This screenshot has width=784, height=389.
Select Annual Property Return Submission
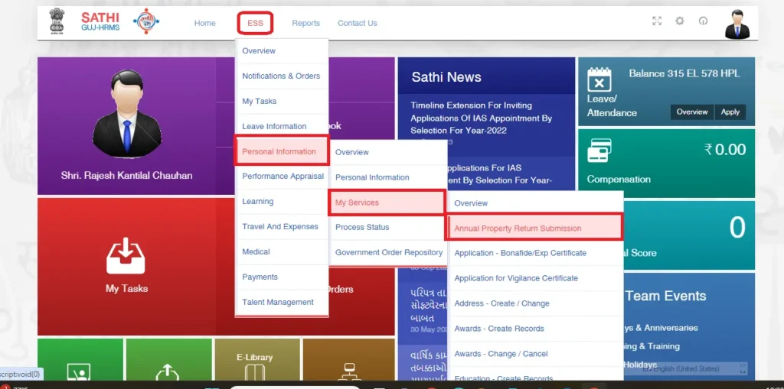tap(534, 228)
